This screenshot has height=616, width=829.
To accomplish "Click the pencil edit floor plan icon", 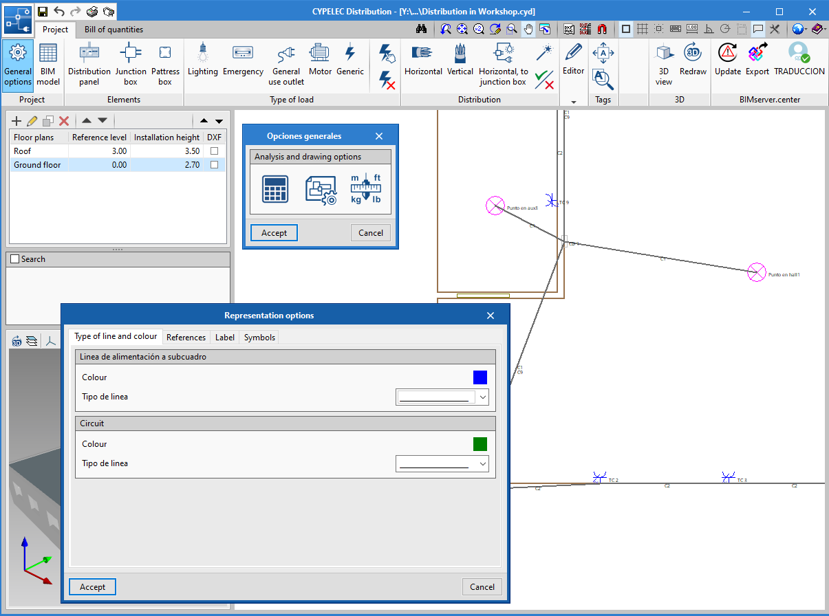I will 32,121.
